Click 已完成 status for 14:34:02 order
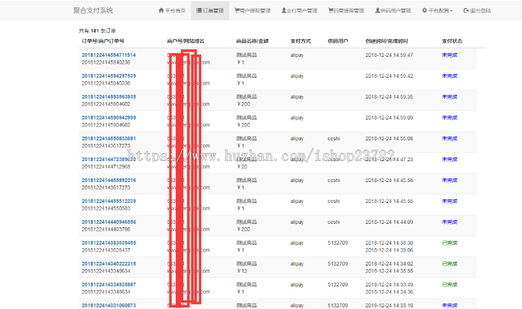522x309 pixels. click(449, 264)
